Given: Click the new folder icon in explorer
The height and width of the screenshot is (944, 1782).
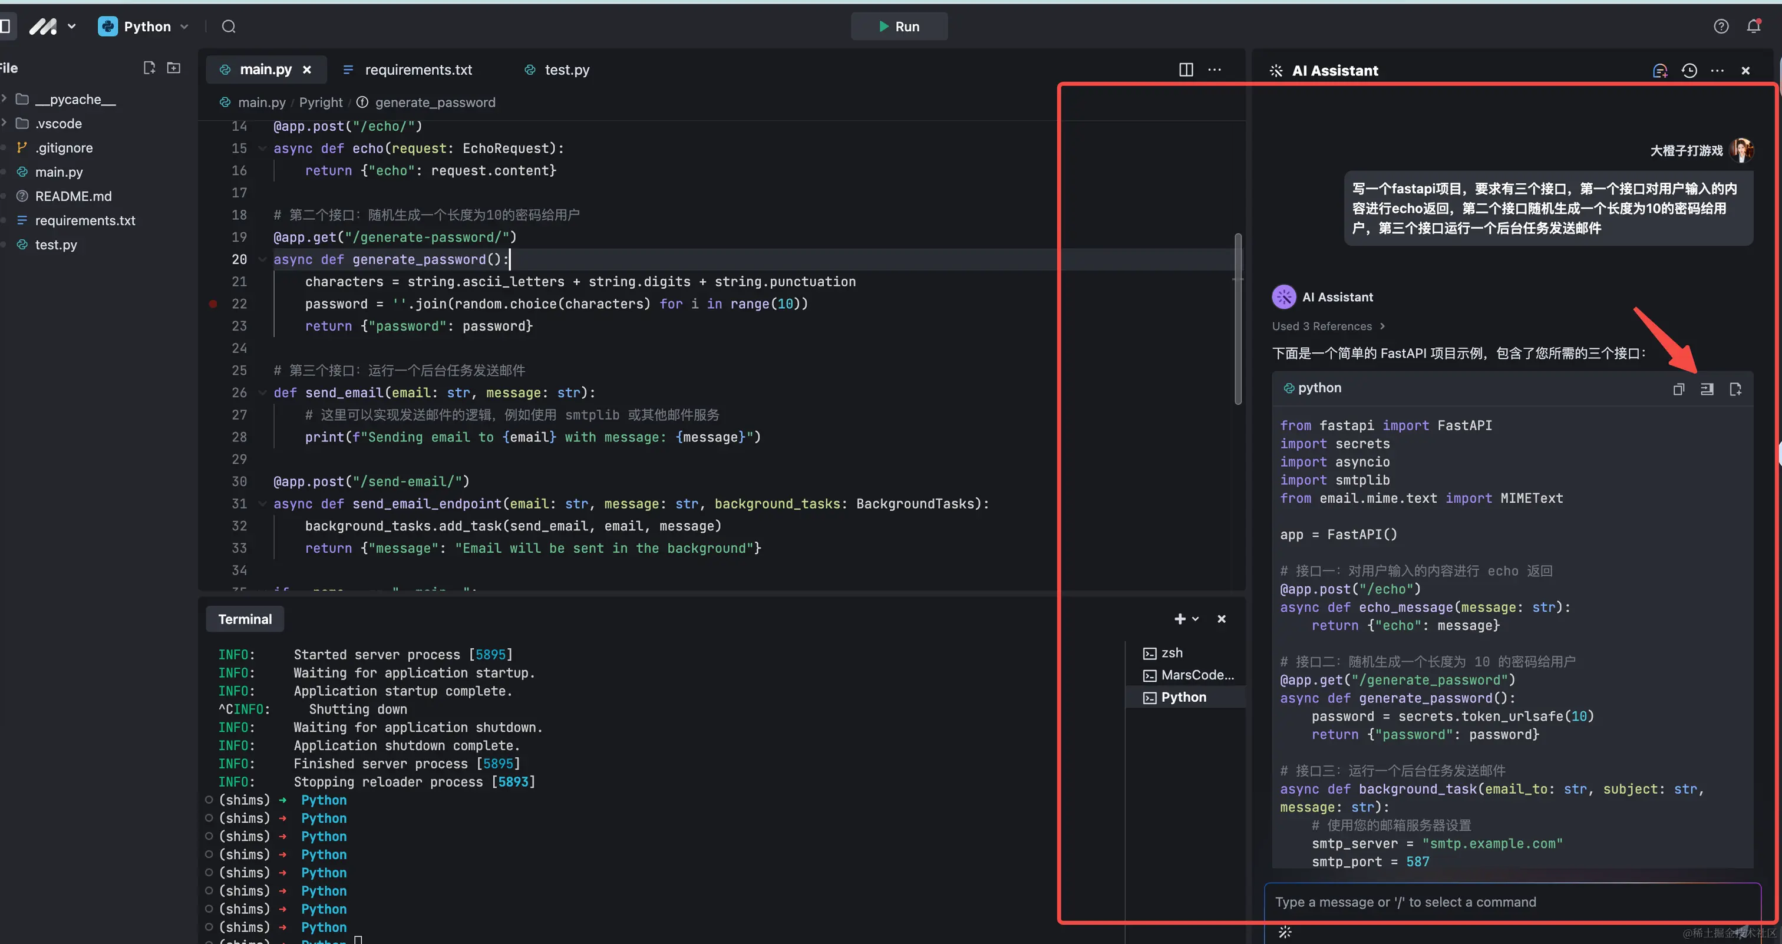Looking at the screenshot, I should [174, 68].
